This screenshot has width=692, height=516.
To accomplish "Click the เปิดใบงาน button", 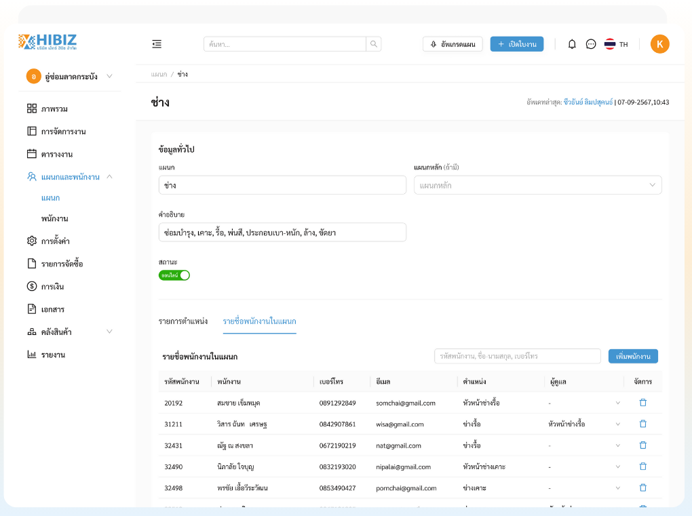I will 516,44.
